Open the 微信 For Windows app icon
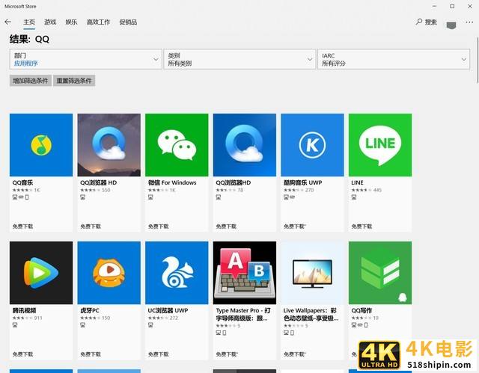 tap(177, 145)
